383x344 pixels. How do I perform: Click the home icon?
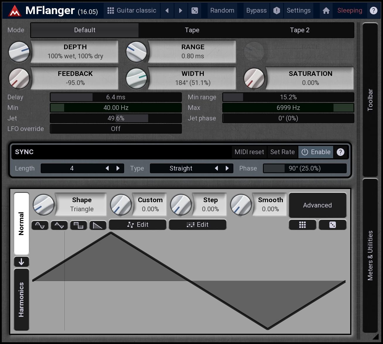click(326, 11)
